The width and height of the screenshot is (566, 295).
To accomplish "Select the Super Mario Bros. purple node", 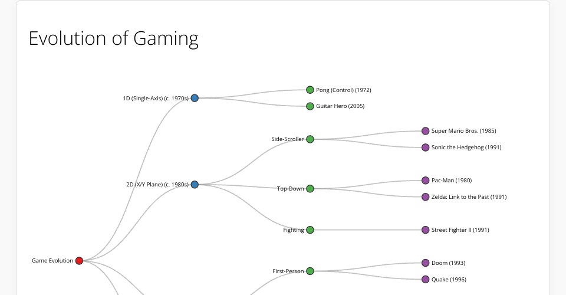I will pos(425,131).
